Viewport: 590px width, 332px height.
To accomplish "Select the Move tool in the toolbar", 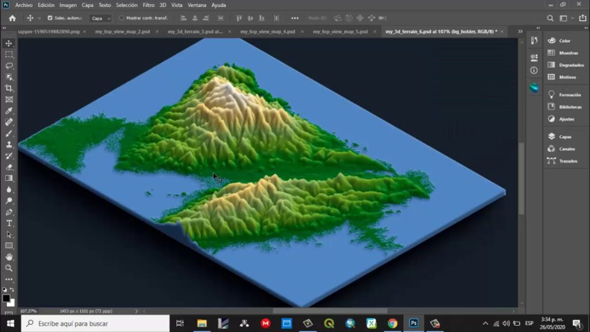I will click(8, 43).
